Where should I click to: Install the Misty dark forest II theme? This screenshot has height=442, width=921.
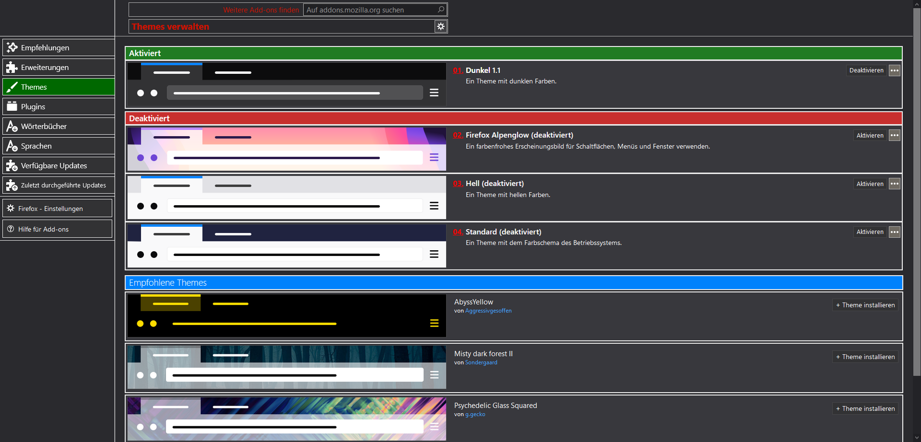865,357
